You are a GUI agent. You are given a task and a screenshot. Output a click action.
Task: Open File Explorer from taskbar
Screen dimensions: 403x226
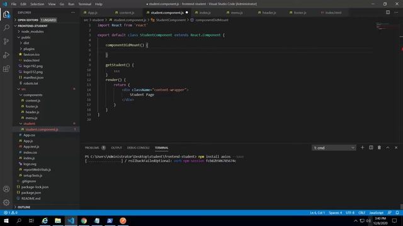(x=58, y=220)
